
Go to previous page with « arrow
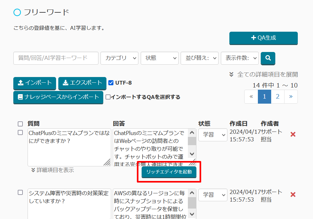click(x=251, y=97)
